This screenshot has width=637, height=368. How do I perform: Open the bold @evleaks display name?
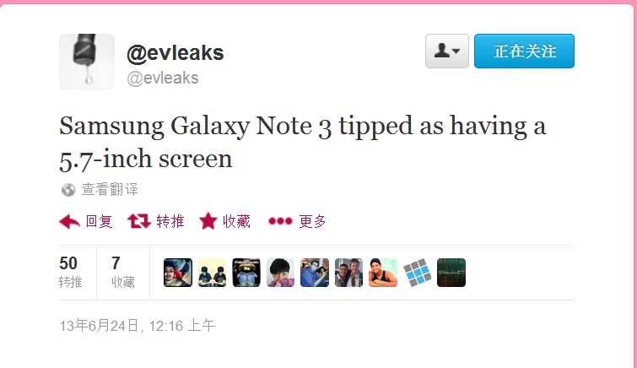(175, 53)
